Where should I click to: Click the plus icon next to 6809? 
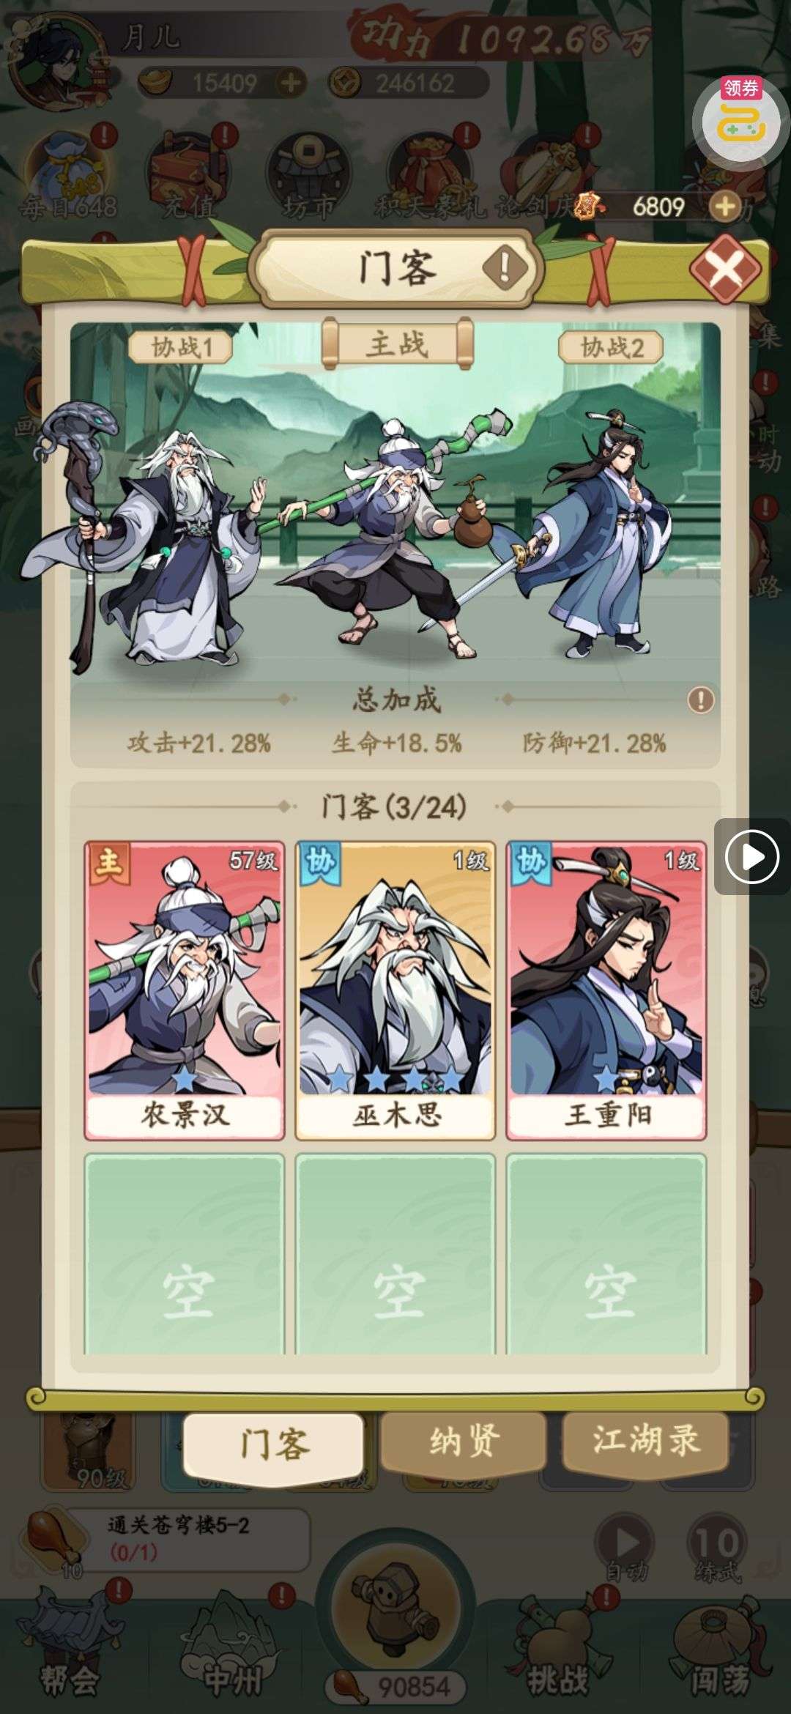coord(725,207)
